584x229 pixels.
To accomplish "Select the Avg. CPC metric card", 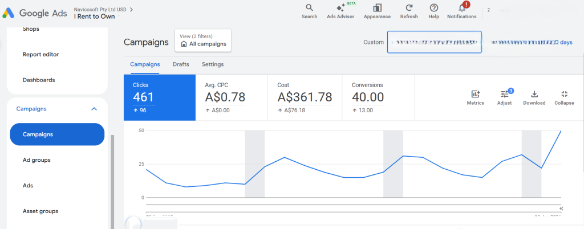I will click(x=231, y=97).
